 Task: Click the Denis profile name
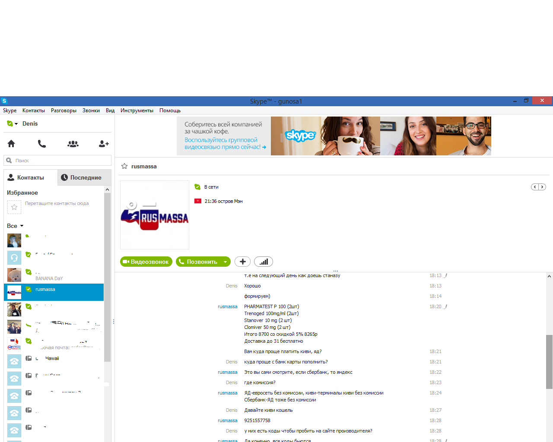pos(30,123)
